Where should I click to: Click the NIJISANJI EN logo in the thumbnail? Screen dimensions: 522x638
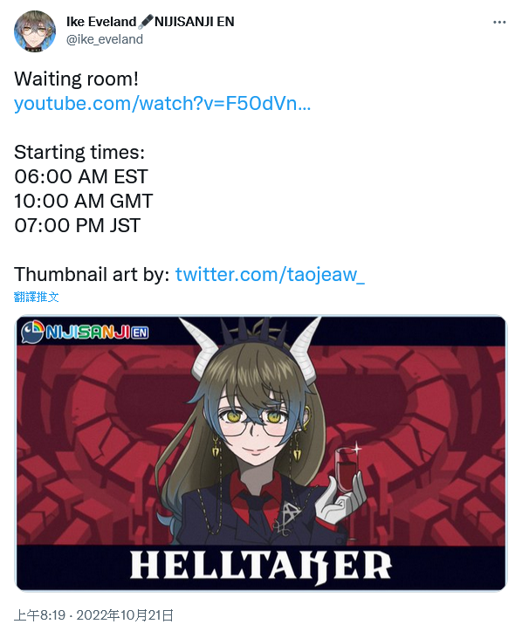[x=85, y=332]
